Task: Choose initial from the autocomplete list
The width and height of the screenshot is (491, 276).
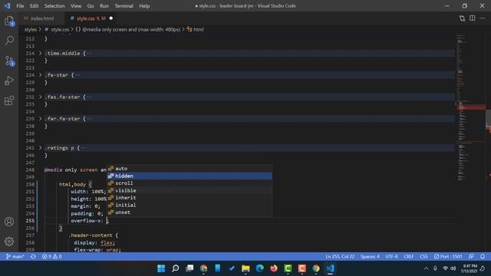Action: [189, 205]
